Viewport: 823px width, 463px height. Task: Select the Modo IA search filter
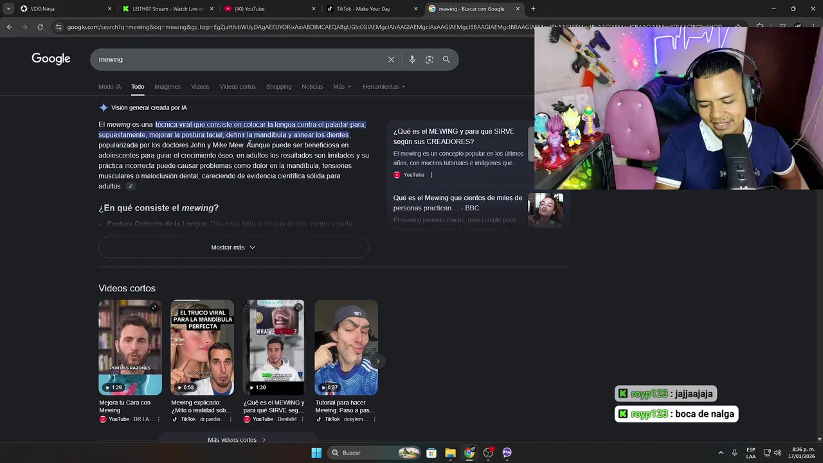coord(109,87)
